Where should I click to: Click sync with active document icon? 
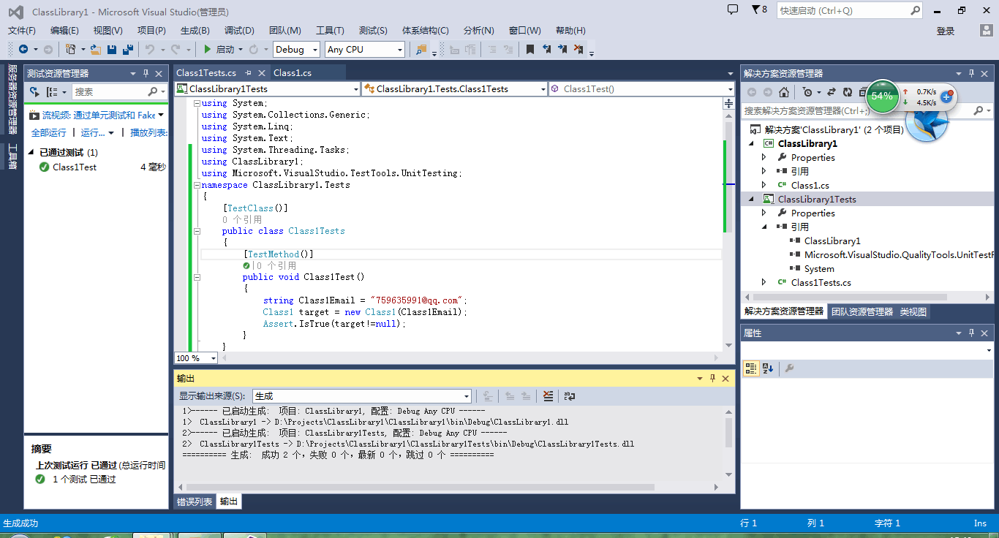(x=832, y=92)
